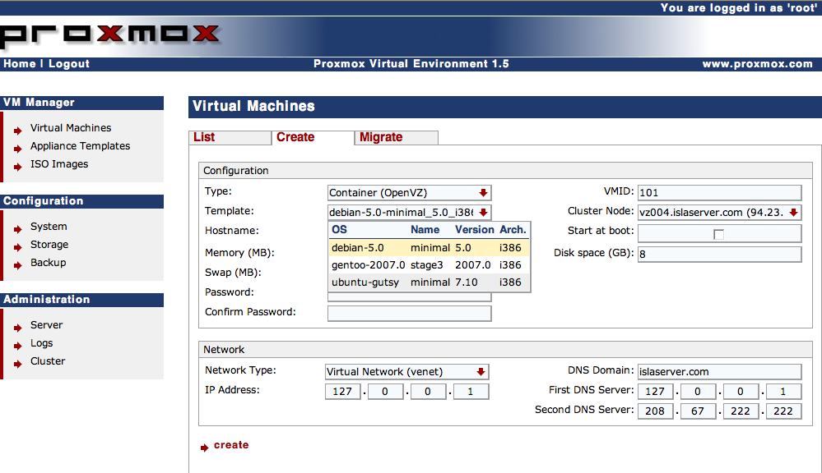The width and height of the screenshot is (822, 473).
Task: Enable the Start at boot checkbox
Action: tap(718, 234)
